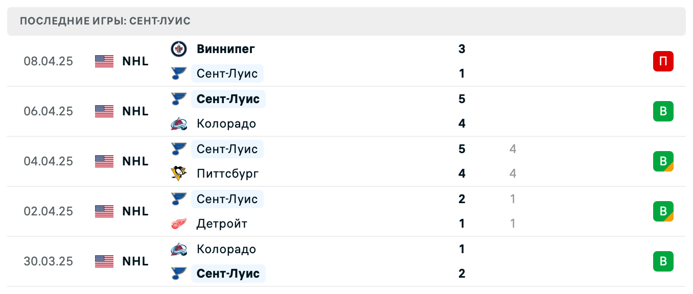Click the Detroit Red Wings logo icon

pos(178,224)
